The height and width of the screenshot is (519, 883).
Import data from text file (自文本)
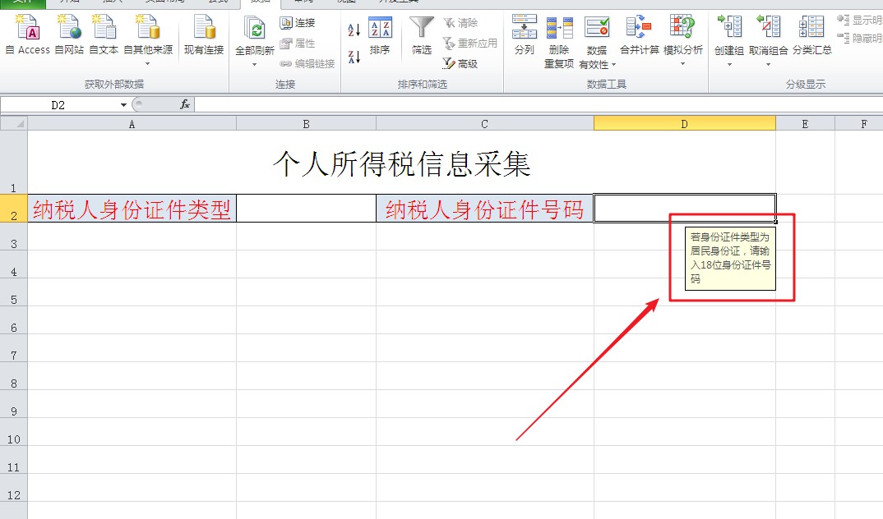104,34
